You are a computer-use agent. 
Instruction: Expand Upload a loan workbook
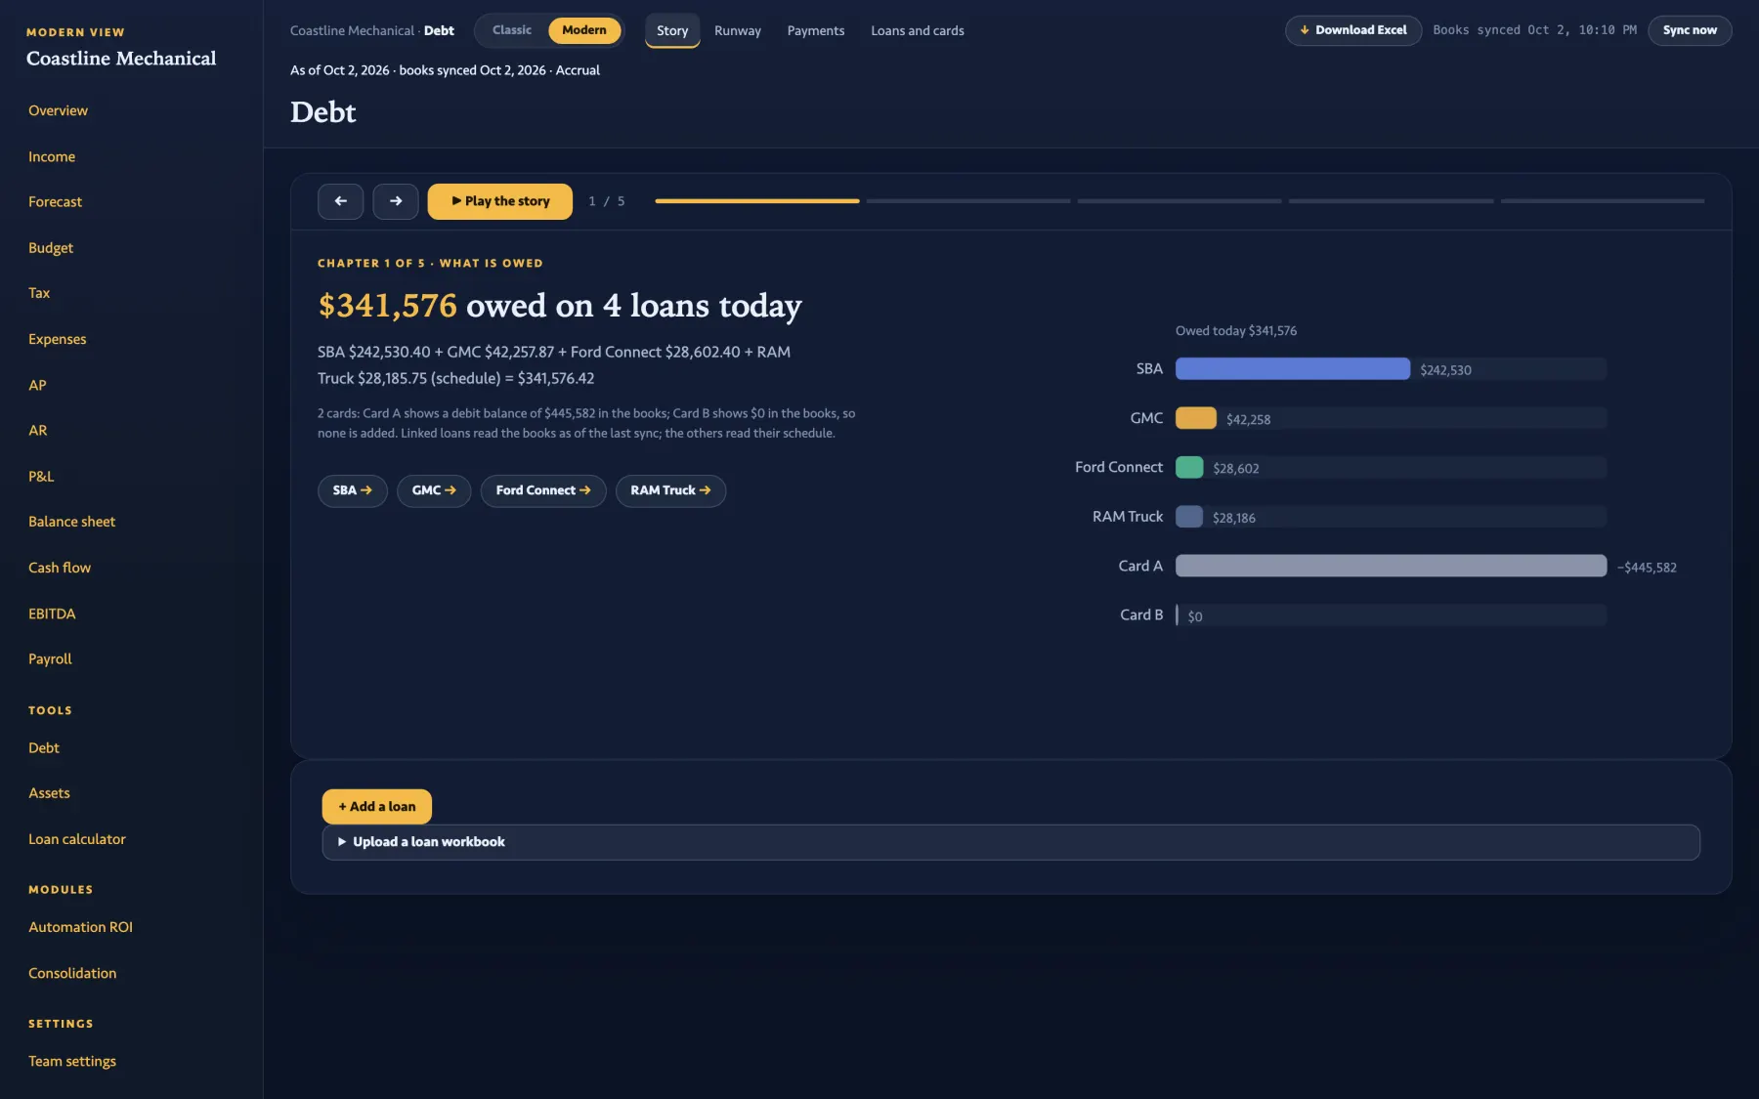[1010, 842]
